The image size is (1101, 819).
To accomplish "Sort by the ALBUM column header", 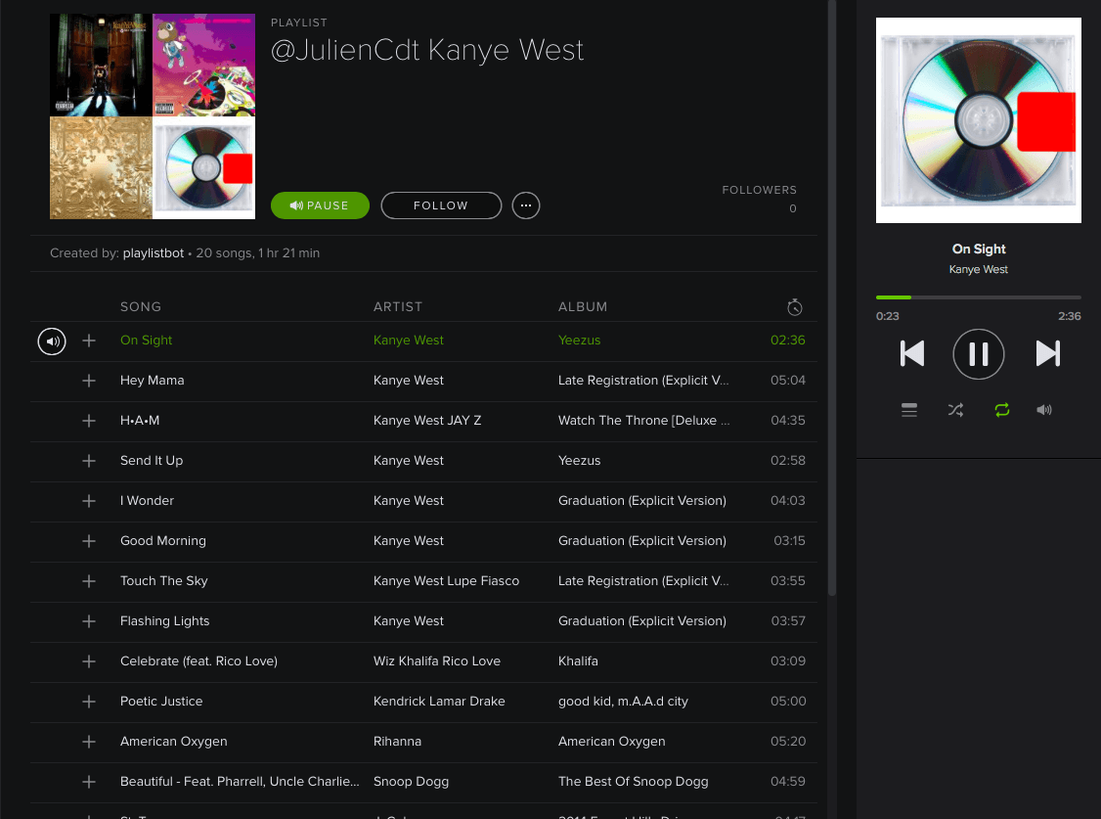I will [583, 307].
